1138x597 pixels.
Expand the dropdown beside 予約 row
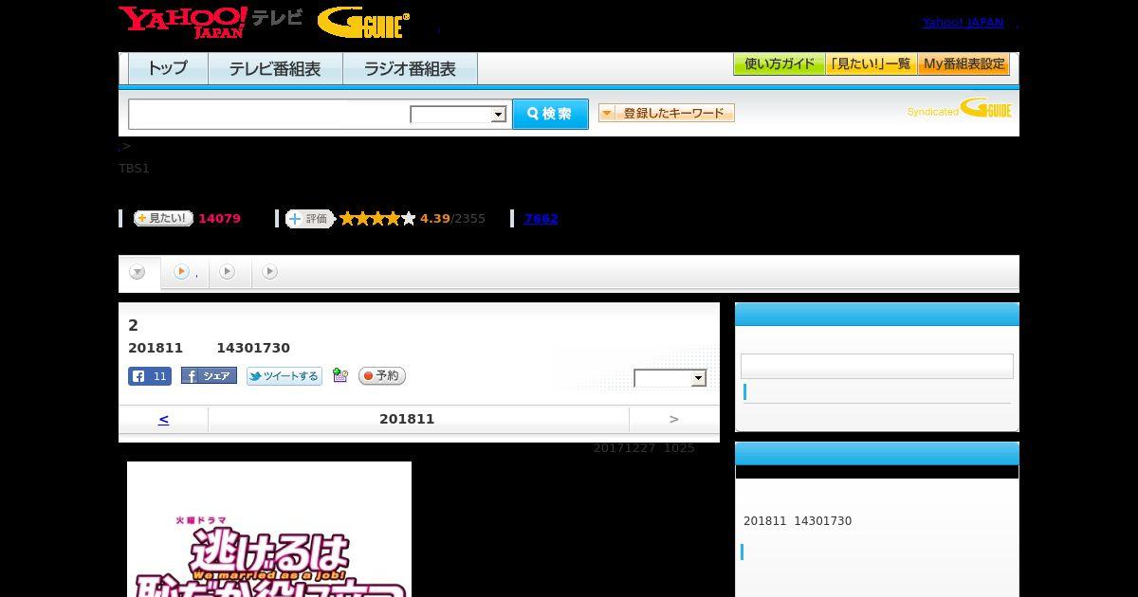click(670, 379)
